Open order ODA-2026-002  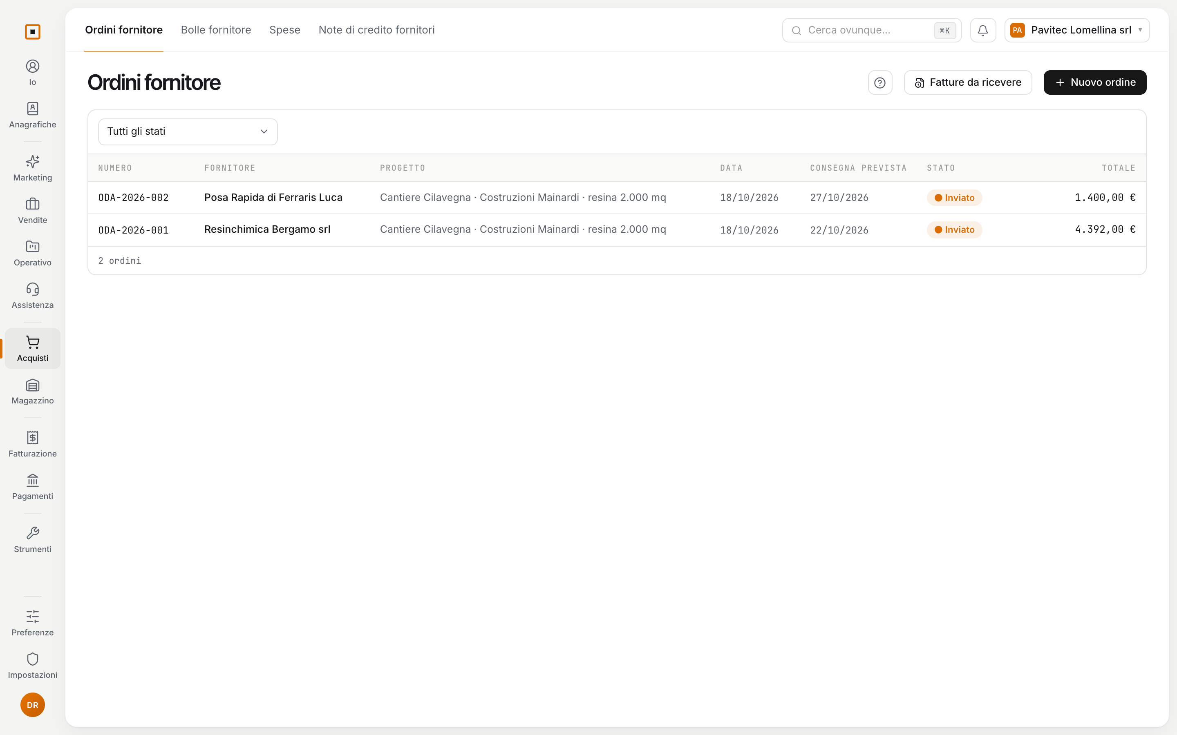[x=133, y=198]
